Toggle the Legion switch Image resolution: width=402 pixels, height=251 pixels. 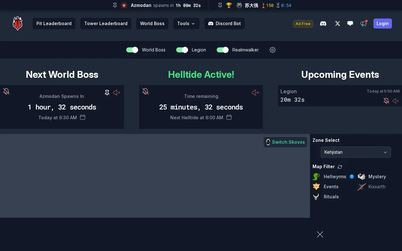click(x=182, y=50)
